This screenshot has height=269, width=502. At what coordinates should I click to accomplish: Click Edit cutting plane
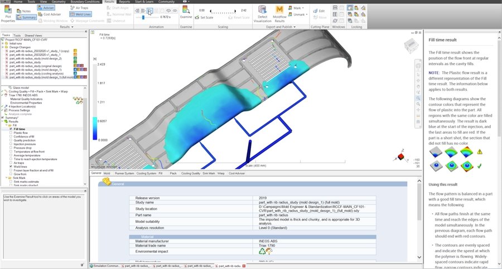(319, 11)
